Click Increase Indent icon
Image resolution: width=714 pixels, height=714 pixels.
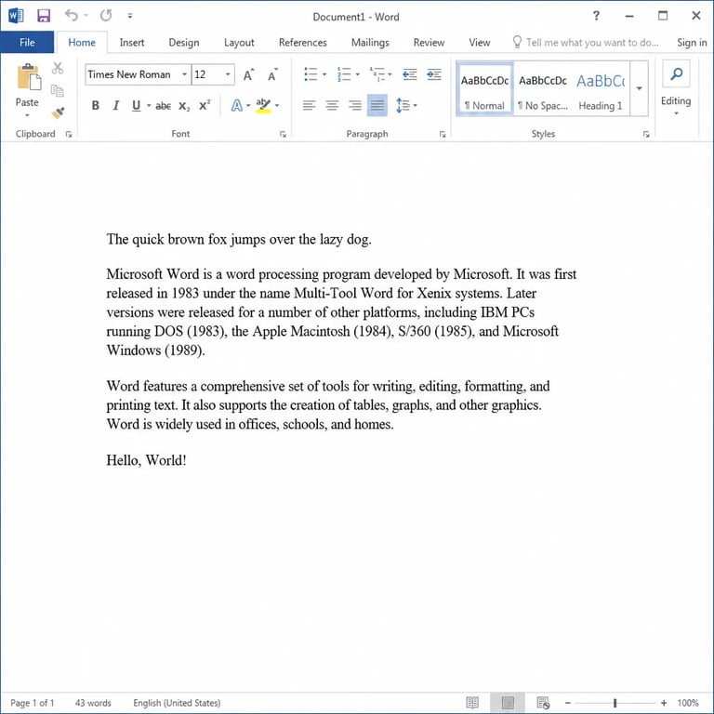(434, 74)
